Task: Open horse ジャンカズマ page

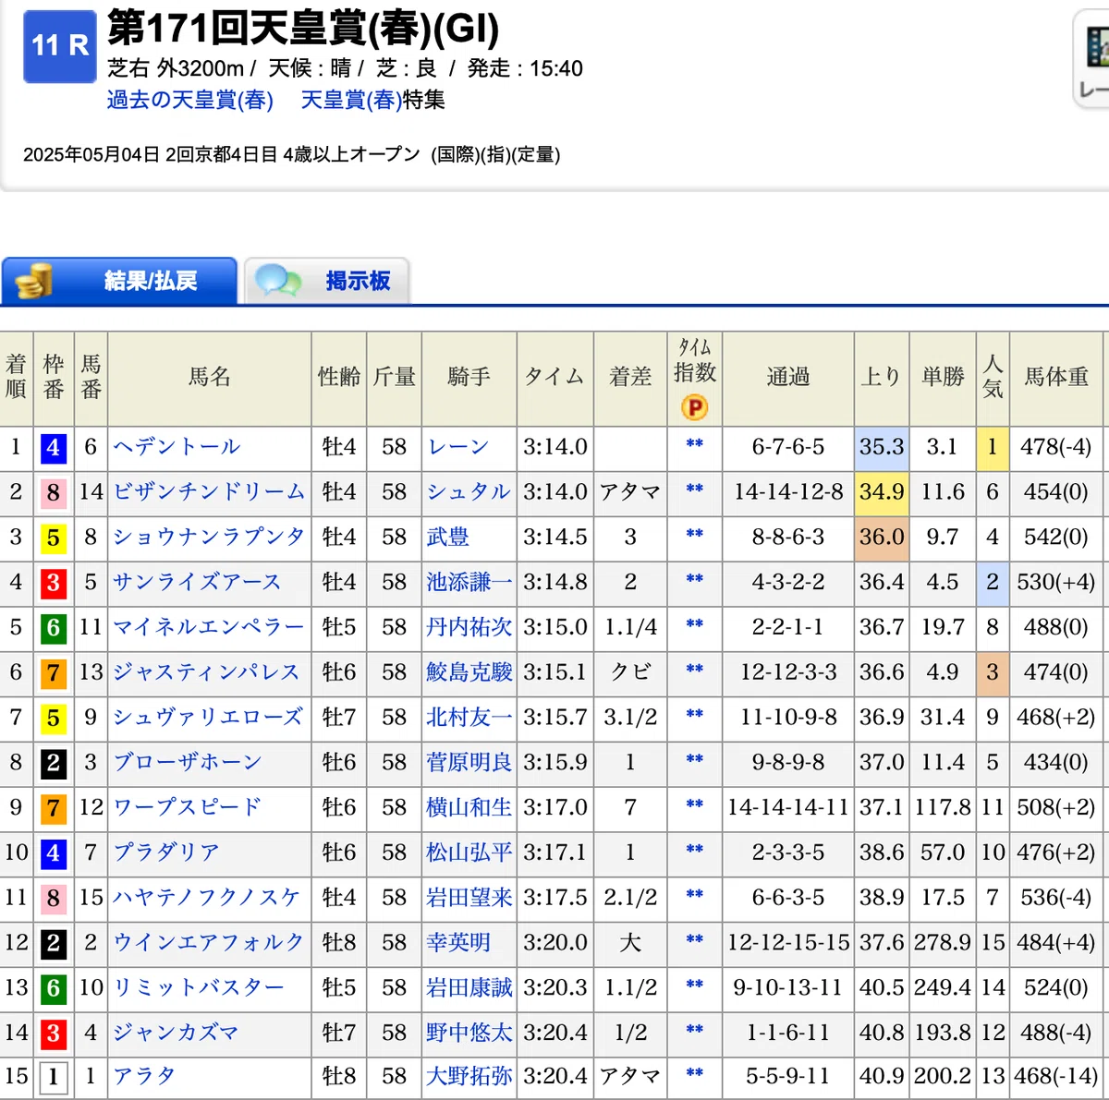Action: 176,1033
